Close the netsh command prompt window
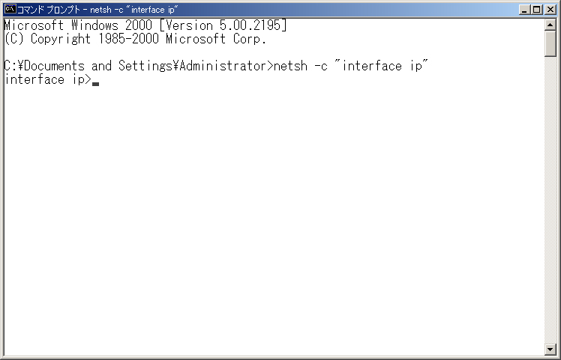Screen dimensions: 561x360 coord(550,10)
